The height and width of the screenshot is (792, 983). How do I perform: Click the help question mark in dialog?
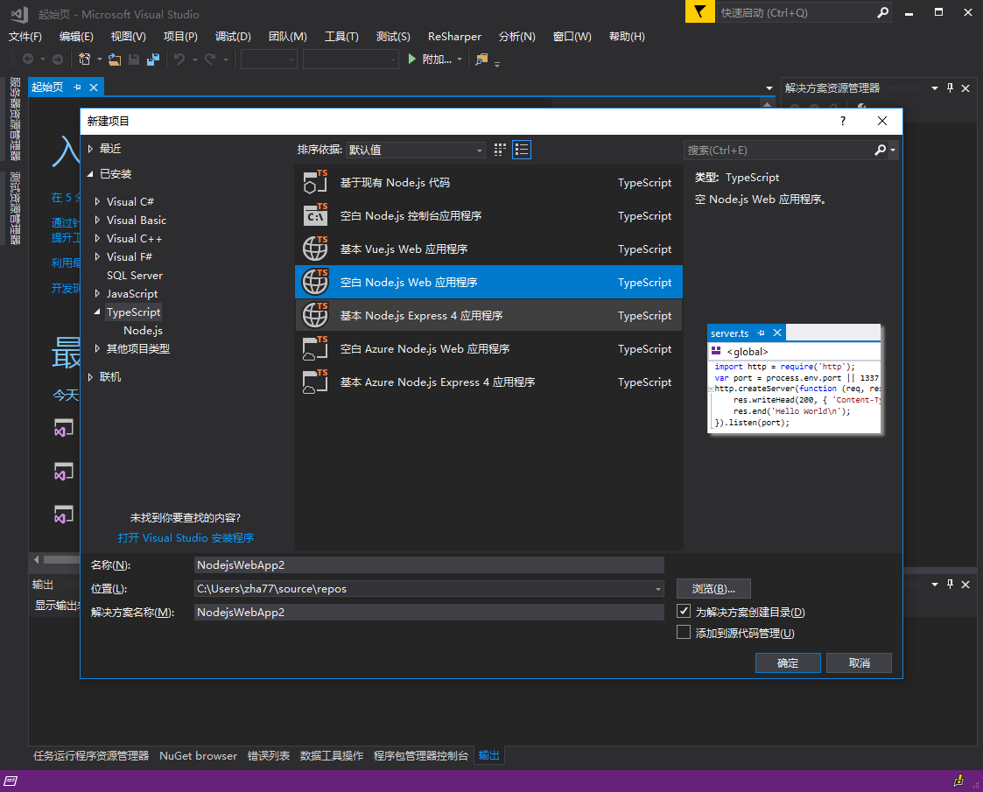click(x=843, y=121)
